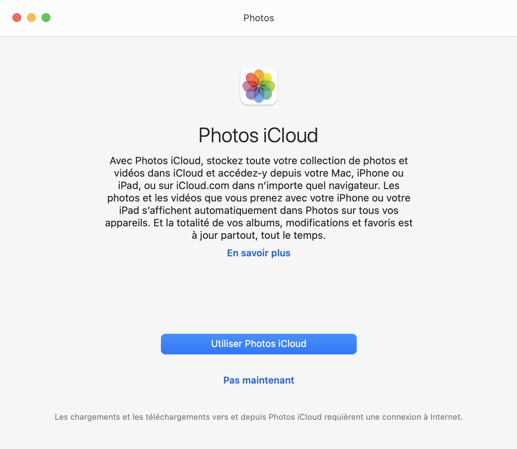This screenshot has height=449, width=517.
Task: Click the word "Internet." in the footer
Action: [x=446, y=417]
